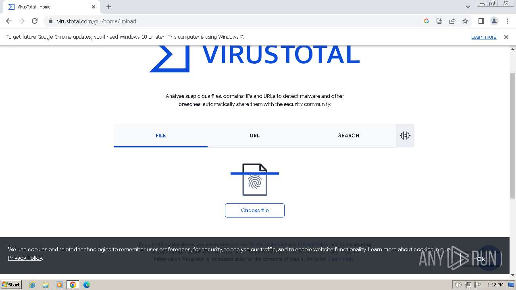Accept cookies with Ok button

pos(481,259)
